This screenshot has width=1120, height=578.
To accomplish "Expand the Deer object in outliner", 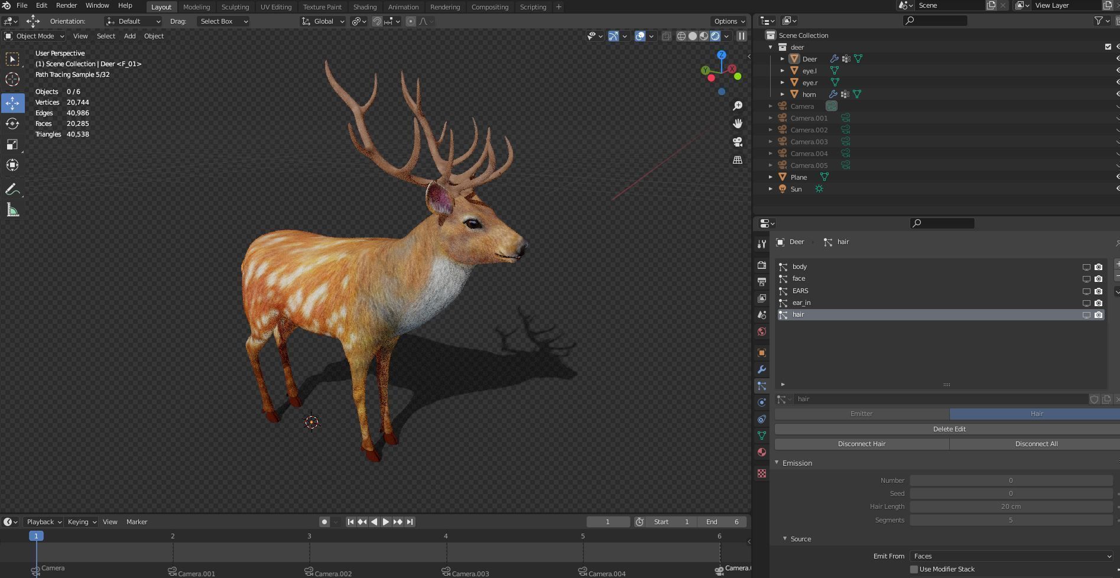I will click(x=782, y=59).
